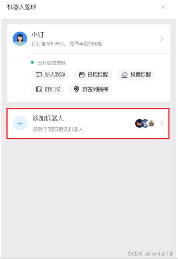Image resolution: width=178 pixels, height=259 pixels.
Task: Click the 群汇报 notebook icon
Action: coord(39,89)
